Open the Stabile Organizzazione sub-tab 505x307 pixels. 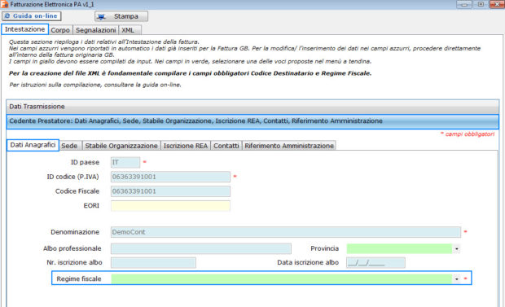(121, 146)
